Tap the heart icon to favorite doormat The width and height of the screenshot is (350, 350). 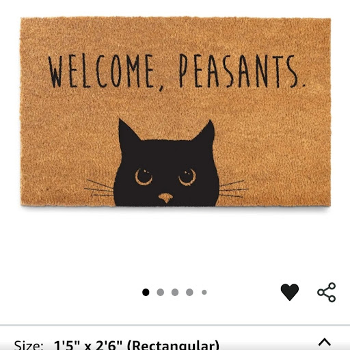point(290,292)
